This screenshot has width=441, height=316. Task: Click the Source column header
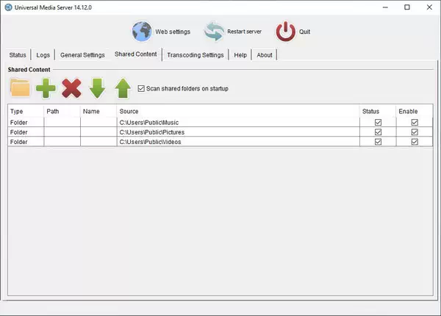238,111
